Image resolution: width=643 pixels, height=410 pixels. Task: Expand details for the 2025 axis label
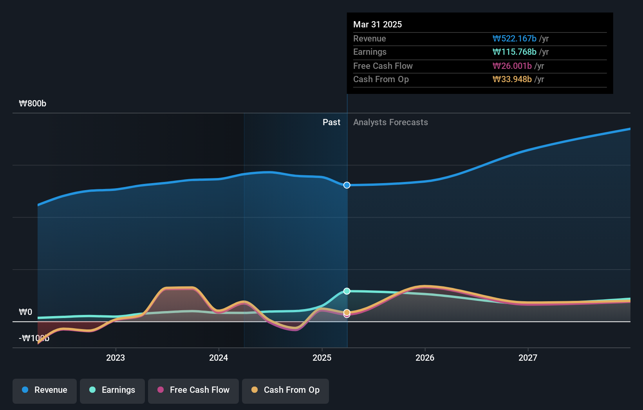[x=321, y=357]
